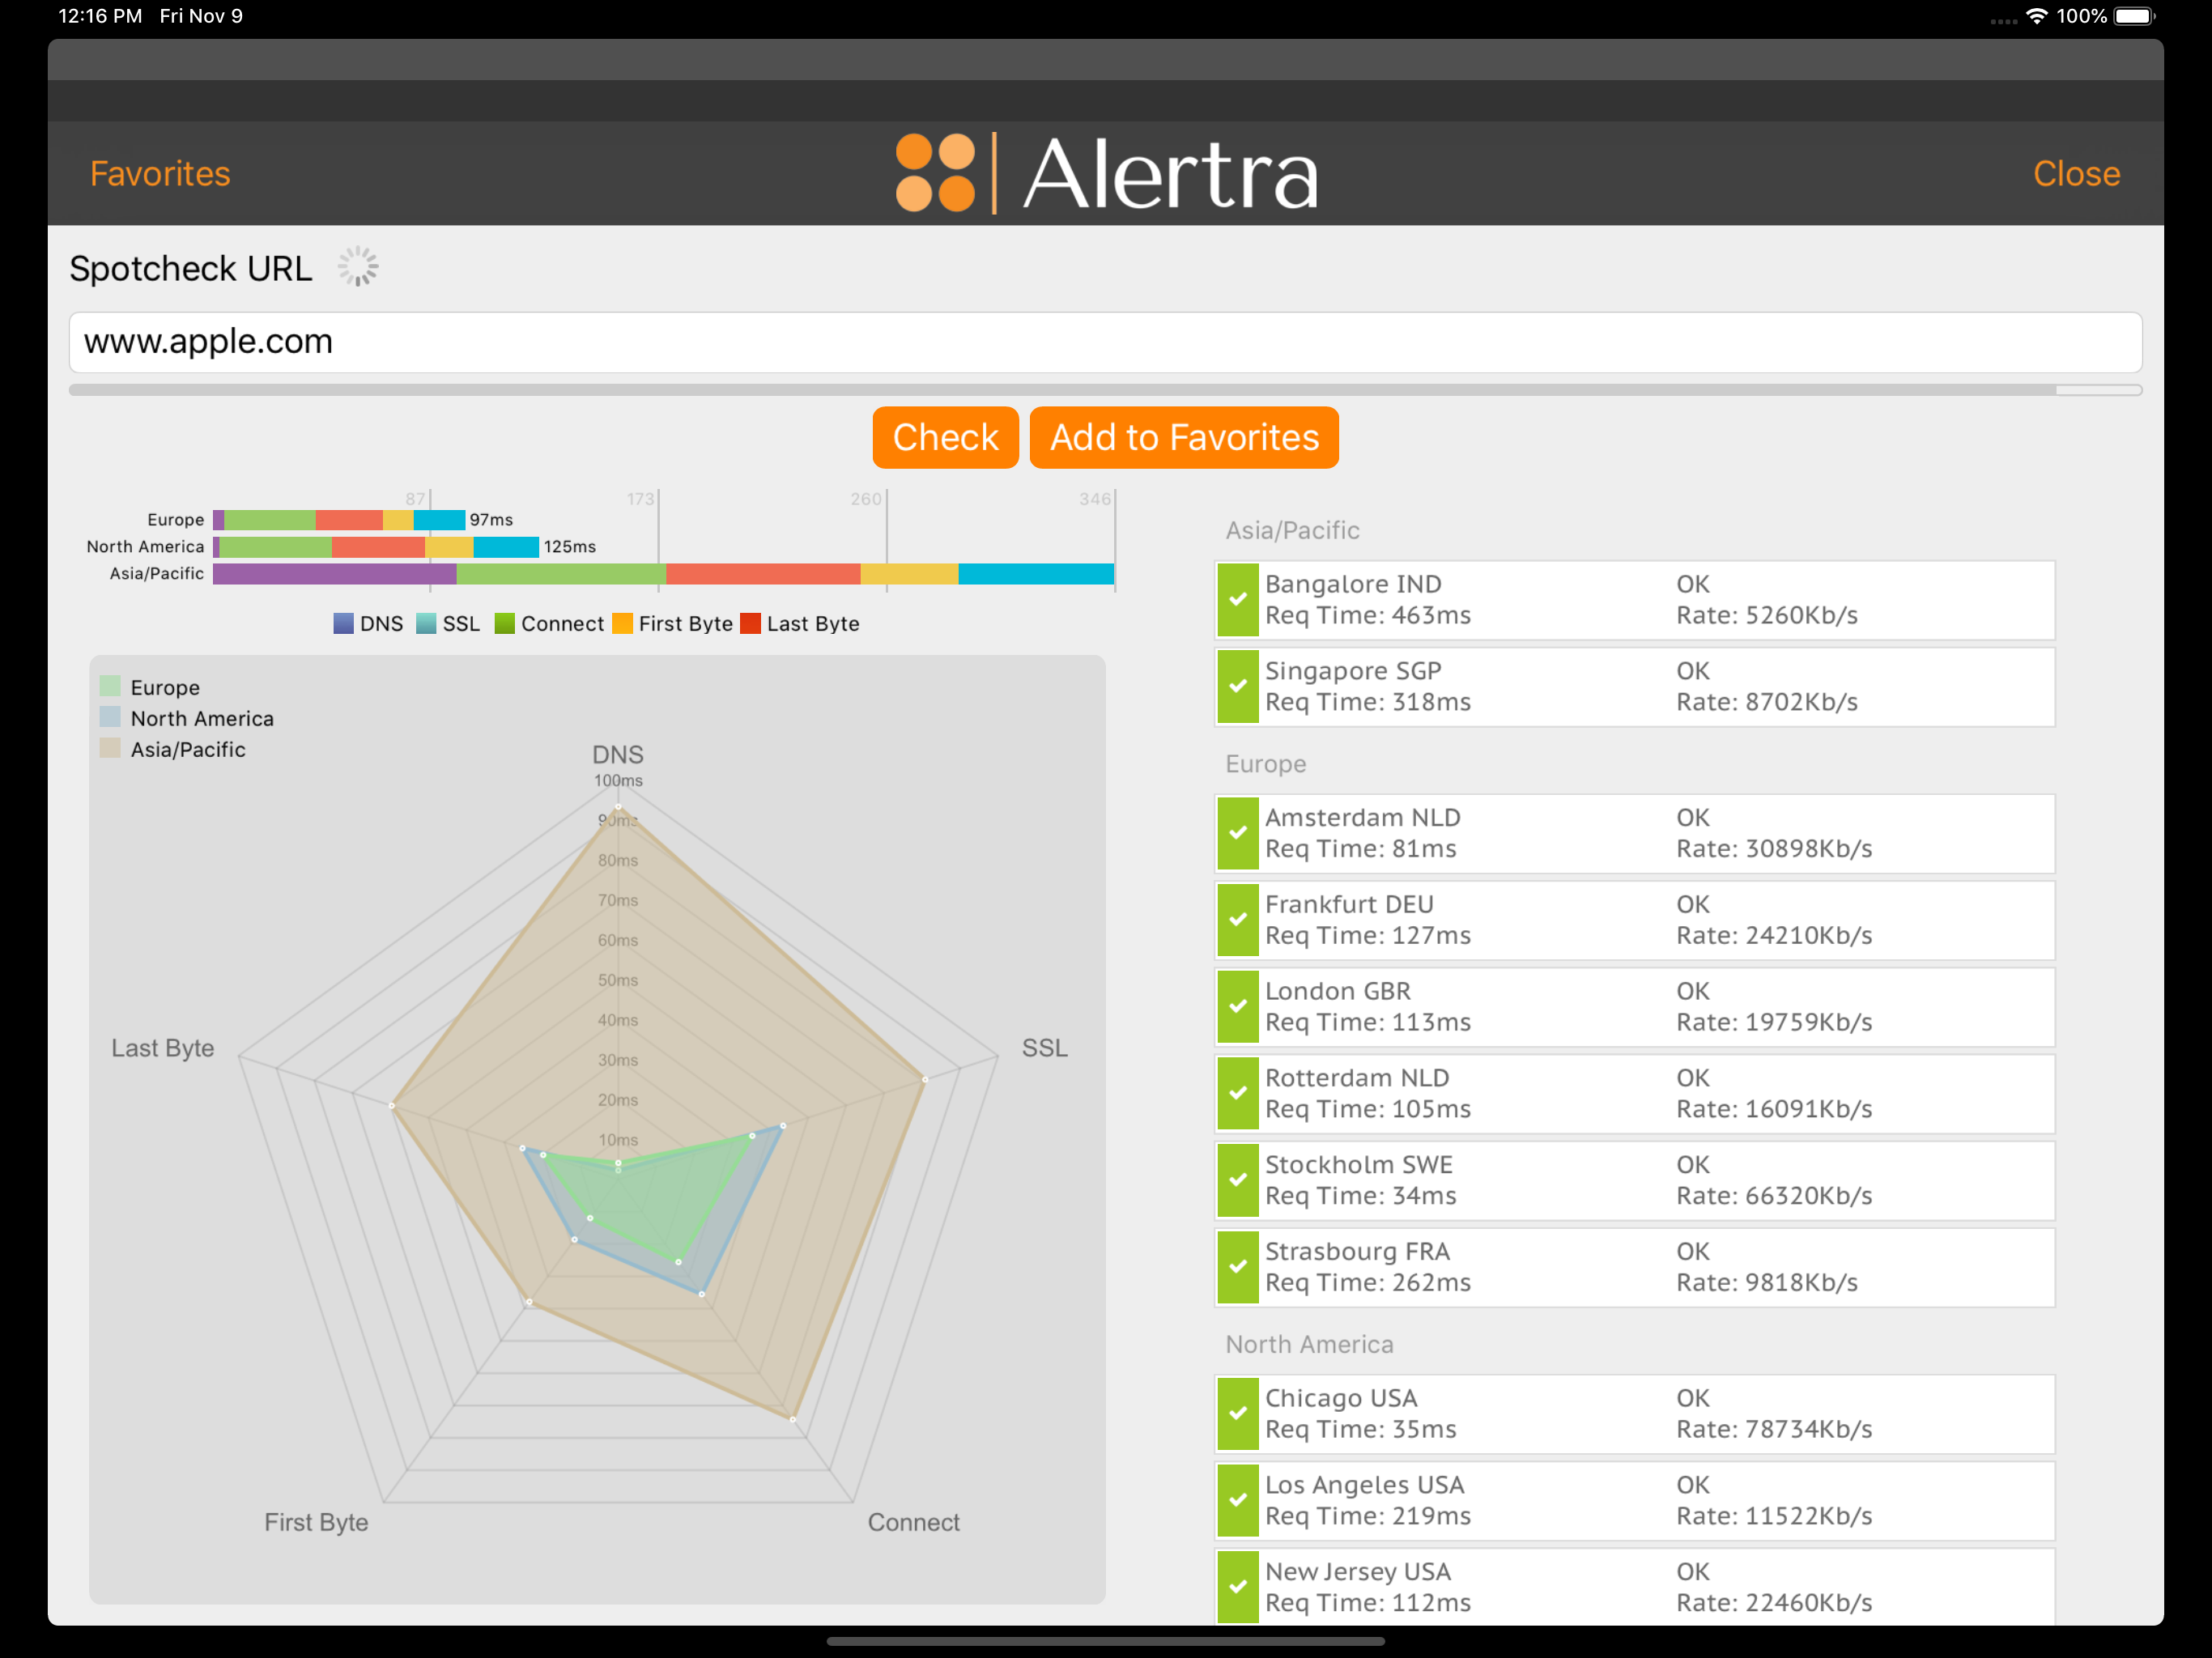Click 'Rate: 78734Kb/s' in Chicago row

[1774, 1430]
